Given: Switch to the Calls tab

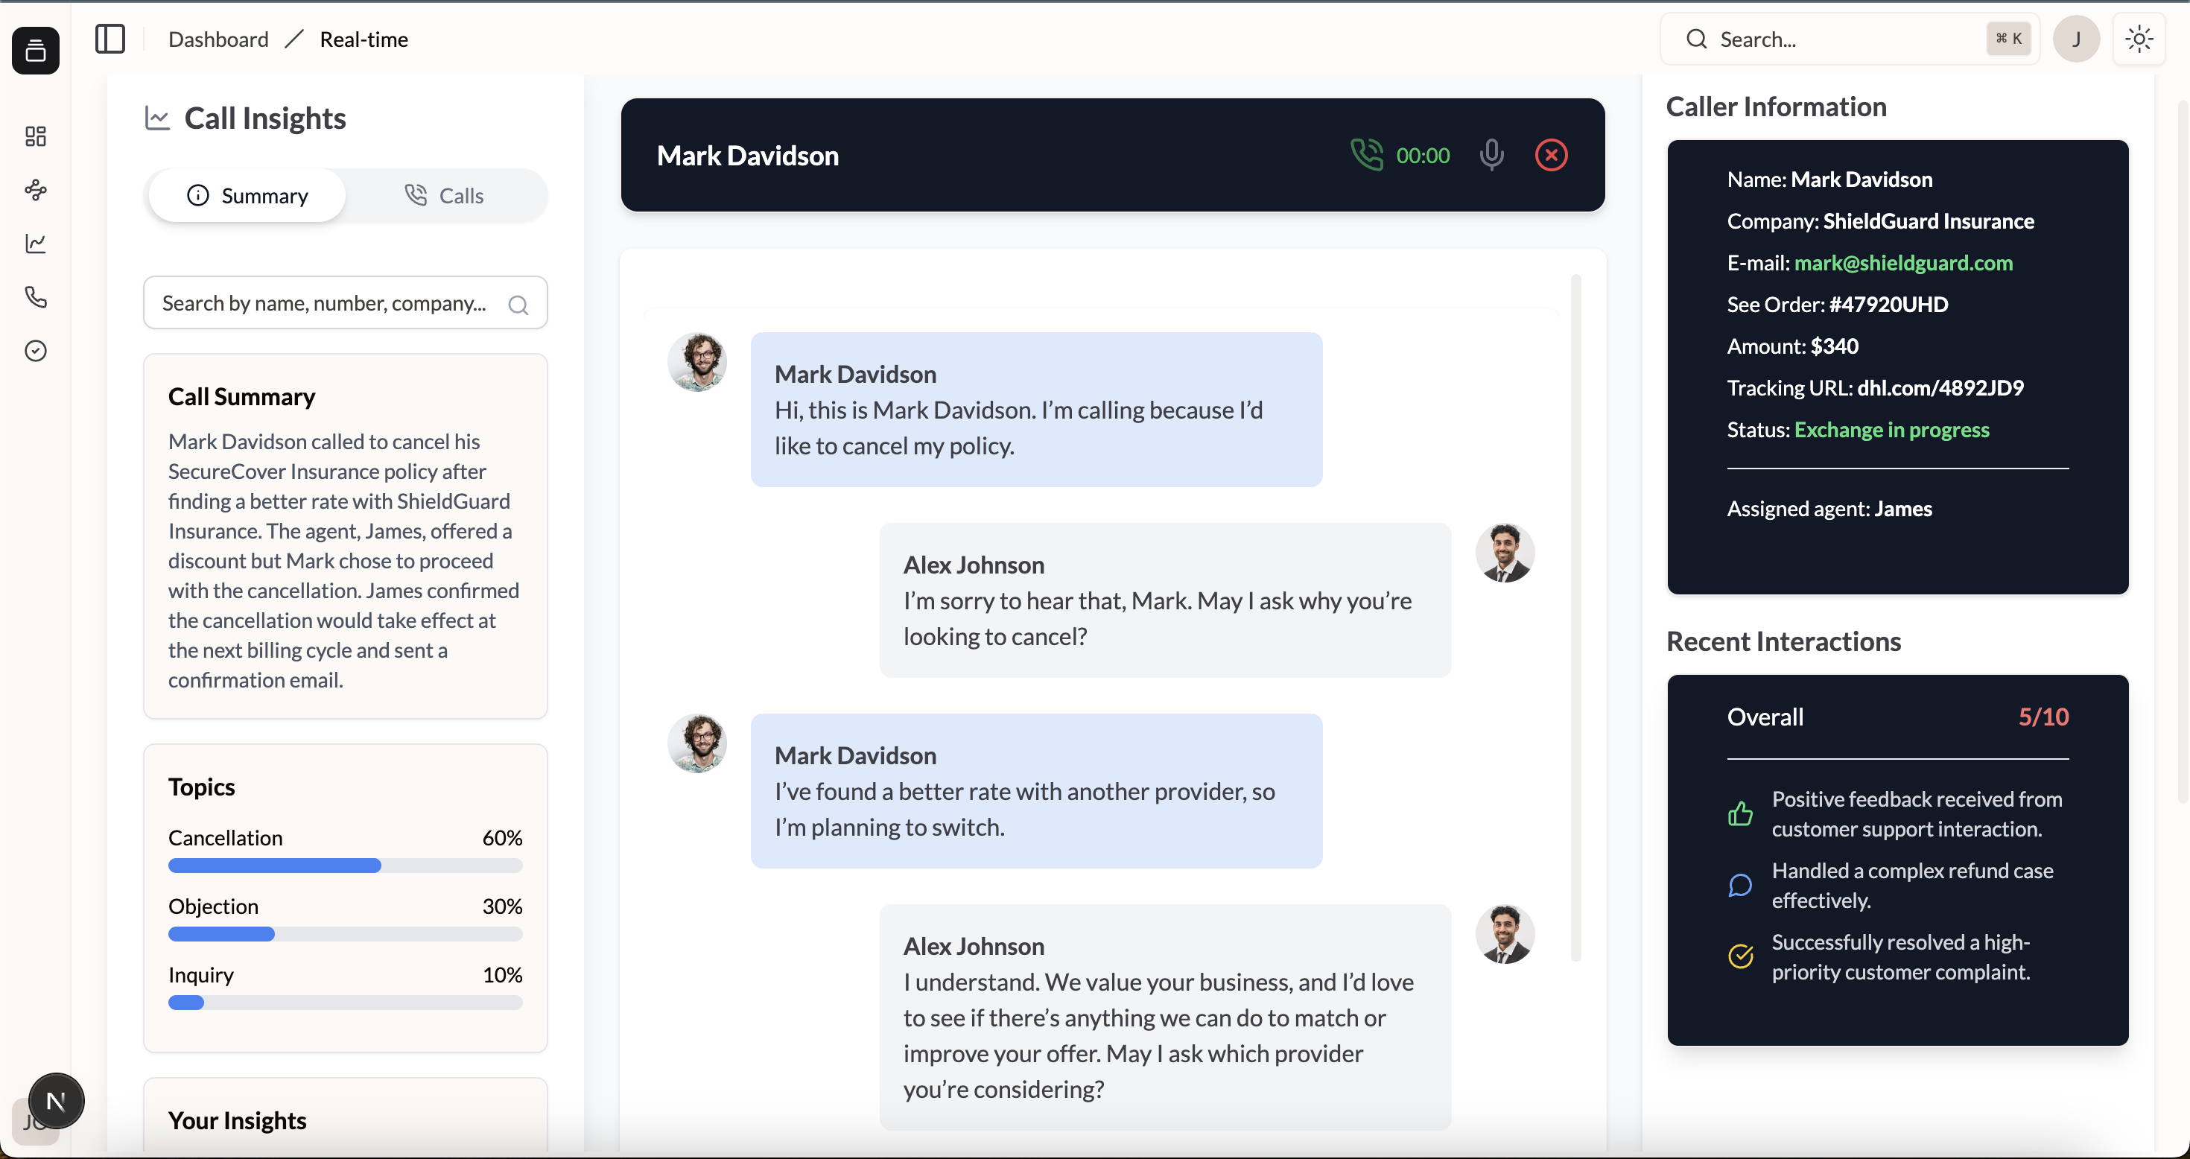Looking at the screenshot, I should pyautogui.click(x=444, y=196).
